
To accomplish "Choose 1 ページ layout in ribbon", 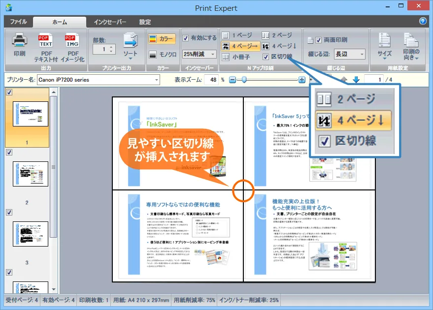I will click(237, 35).
